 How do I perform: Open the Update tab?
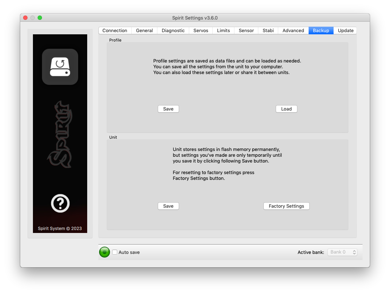(x=346, y=31)
